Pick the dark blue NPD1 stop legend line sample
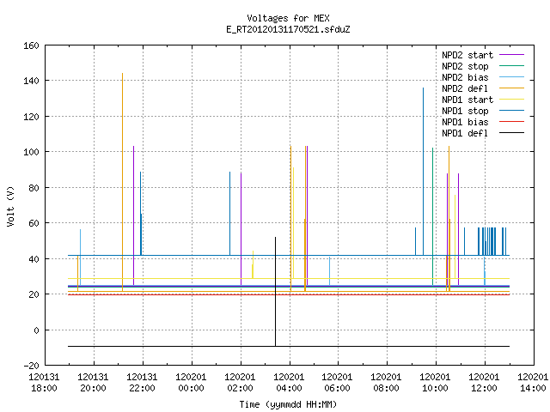Image resolution: width=550 pixels, height=412 pixels. pyautogui.click(x=511, y=111)
